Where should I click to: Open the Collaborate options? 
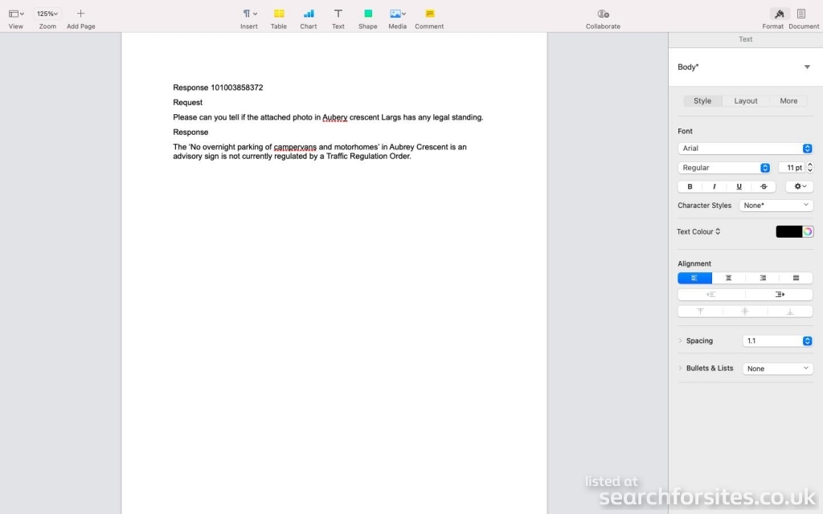[603, 18]
